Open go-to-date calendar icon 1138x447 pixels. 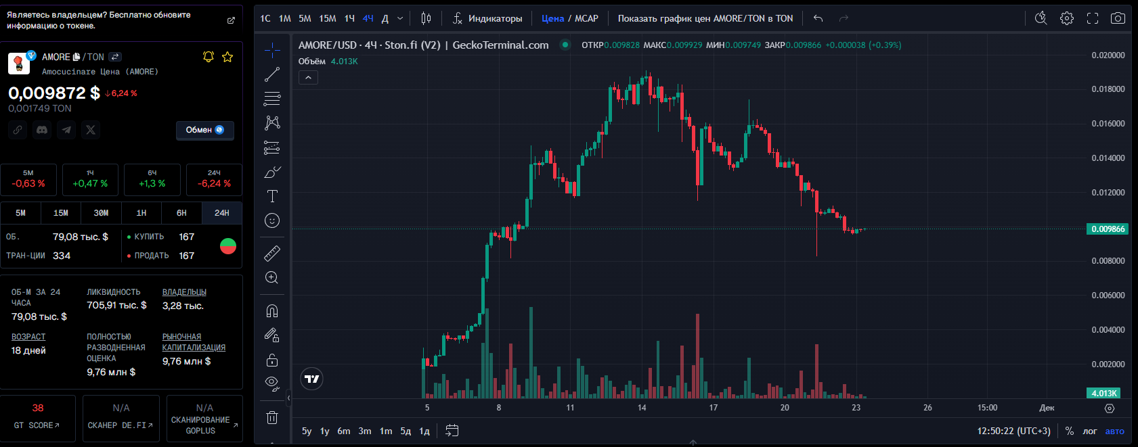pyautogui.click(x=452, y=431)
